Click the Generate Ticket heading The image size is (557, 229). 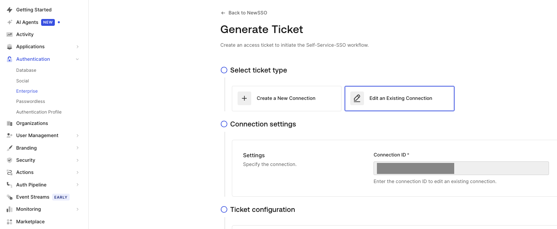coord(262,29)
